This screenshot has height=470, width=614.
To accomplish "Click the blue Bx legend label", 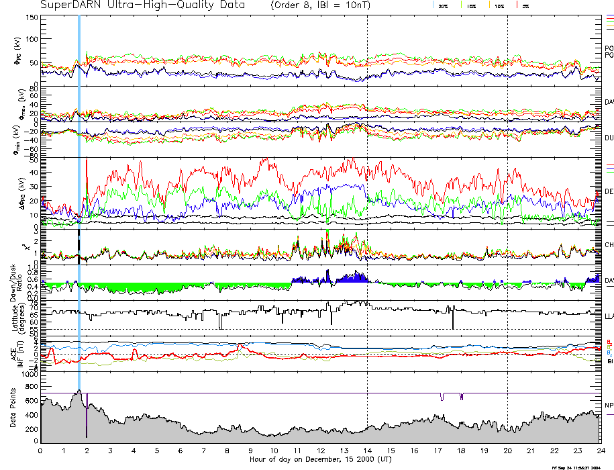I will 609,352.
